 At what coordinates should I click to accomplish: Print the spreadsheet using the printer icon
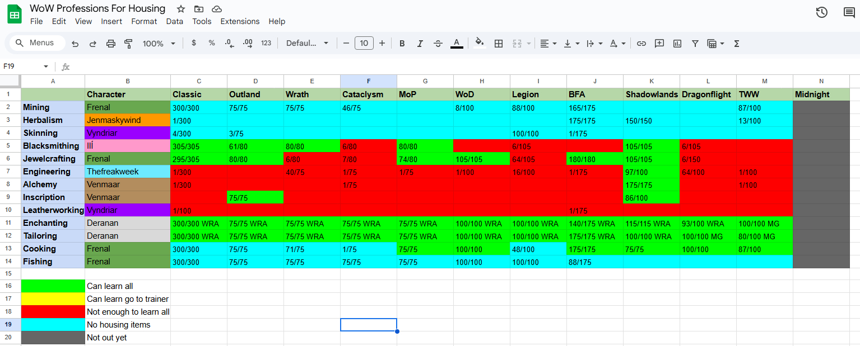point(111,44)
